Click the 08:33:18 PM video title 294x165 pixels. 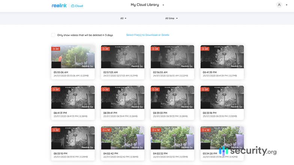[212, 113]
